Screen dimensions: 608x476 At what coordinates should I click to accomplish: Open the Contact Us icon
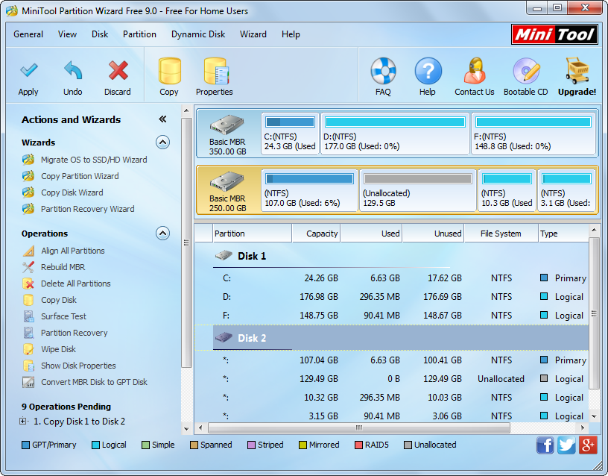[475, 71]
